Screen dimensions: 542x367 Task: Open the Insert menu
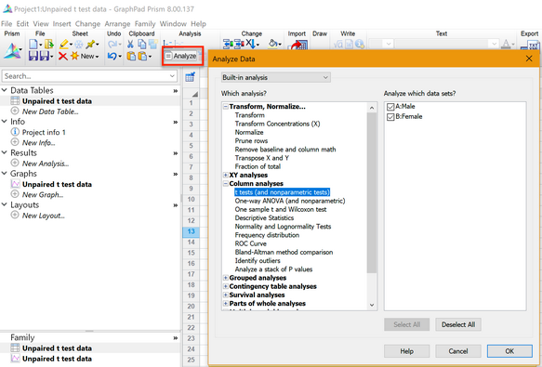(61, 24)
